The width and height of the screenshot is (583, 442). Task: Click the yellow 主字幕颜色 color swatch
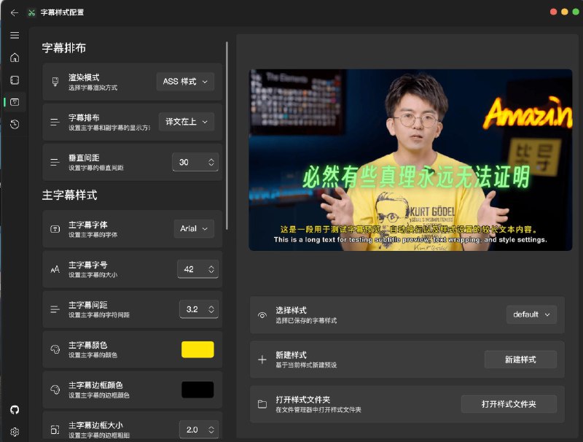click(x=197, y=349)
